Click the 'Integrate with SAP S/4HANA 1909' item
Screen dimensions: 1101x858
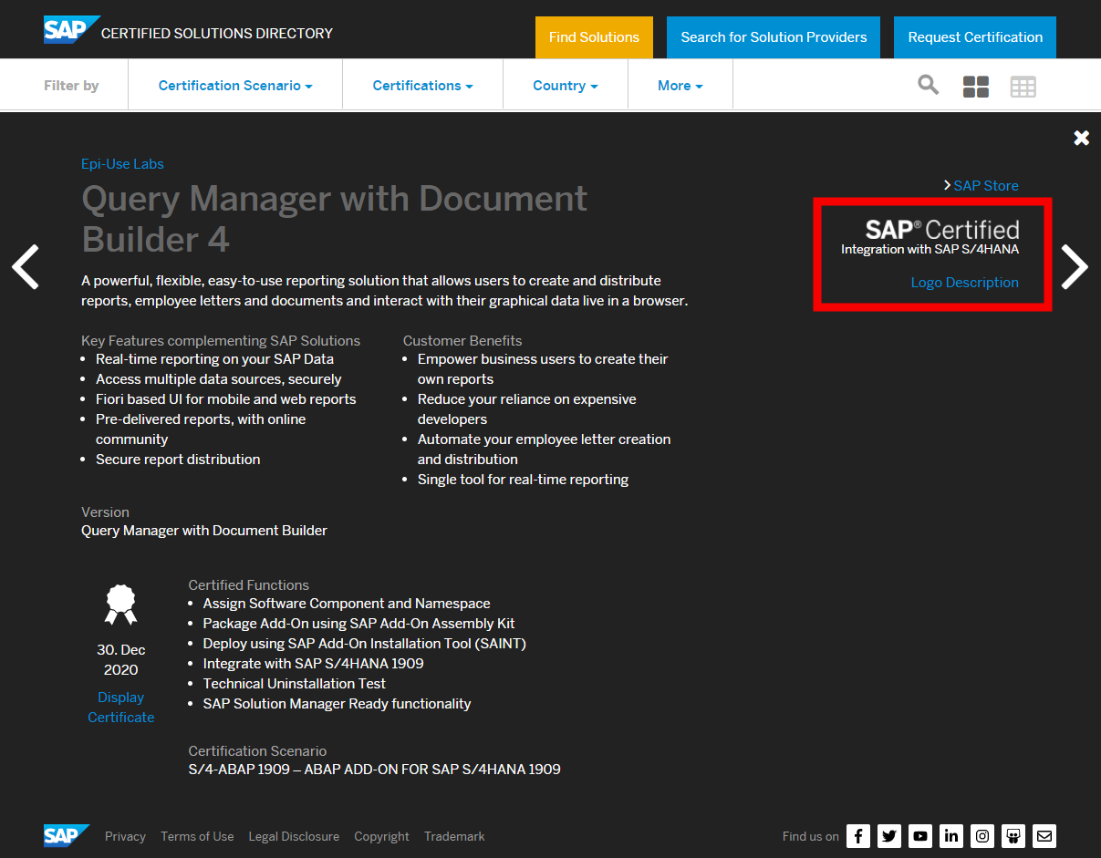(x=313, y=664)
